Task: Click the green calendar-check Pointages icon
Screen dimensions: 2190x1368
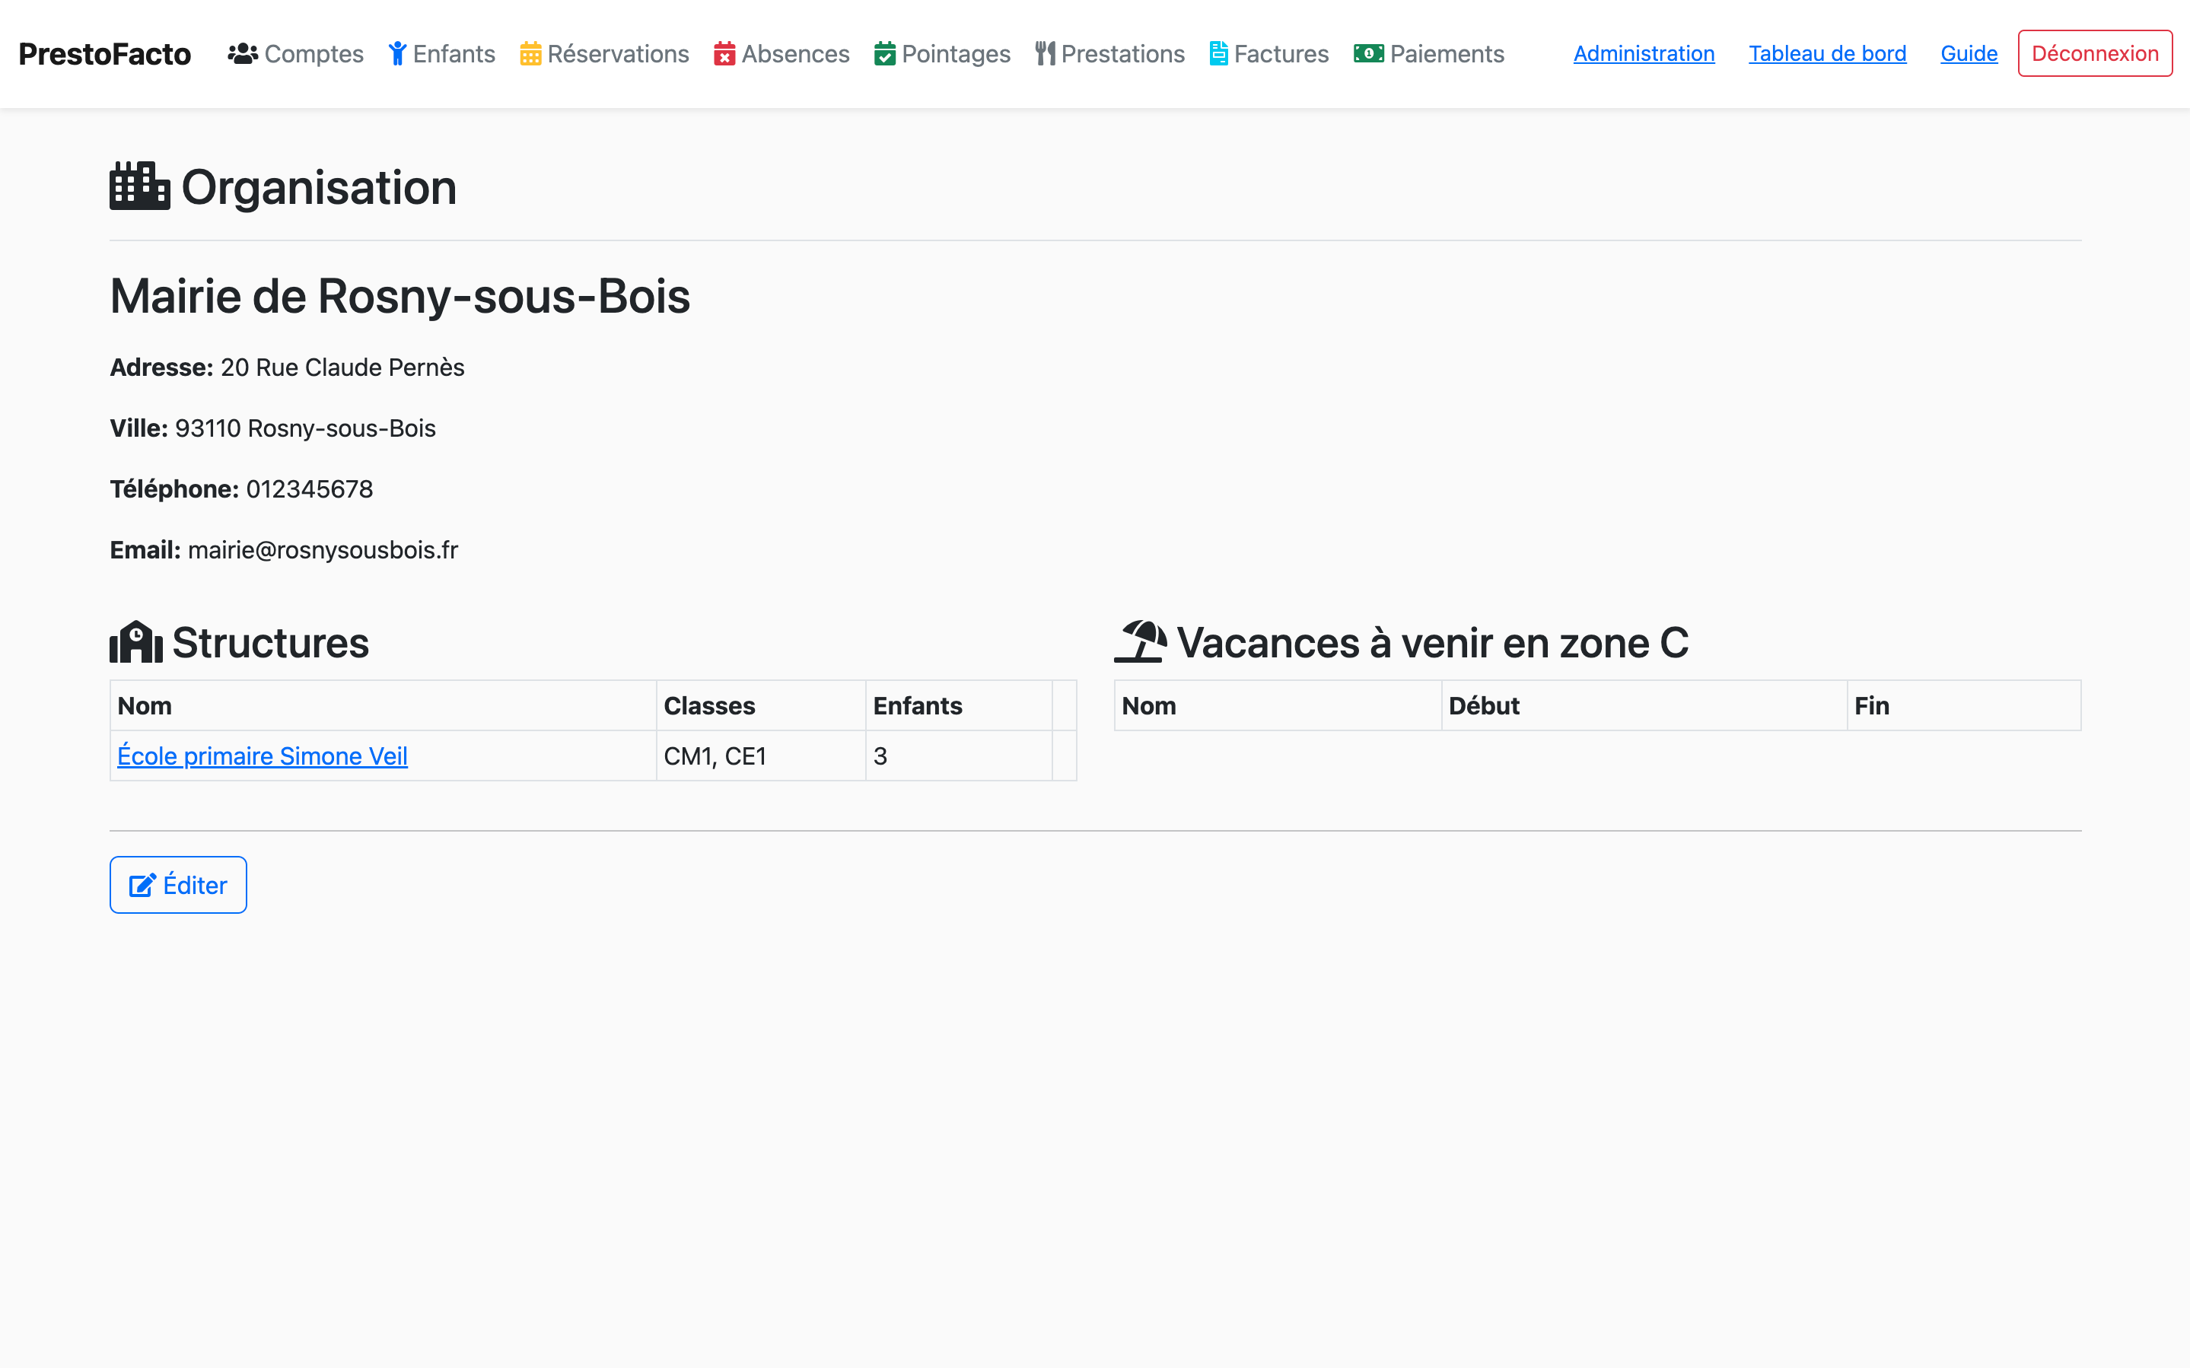Action: tap(885, 54)
